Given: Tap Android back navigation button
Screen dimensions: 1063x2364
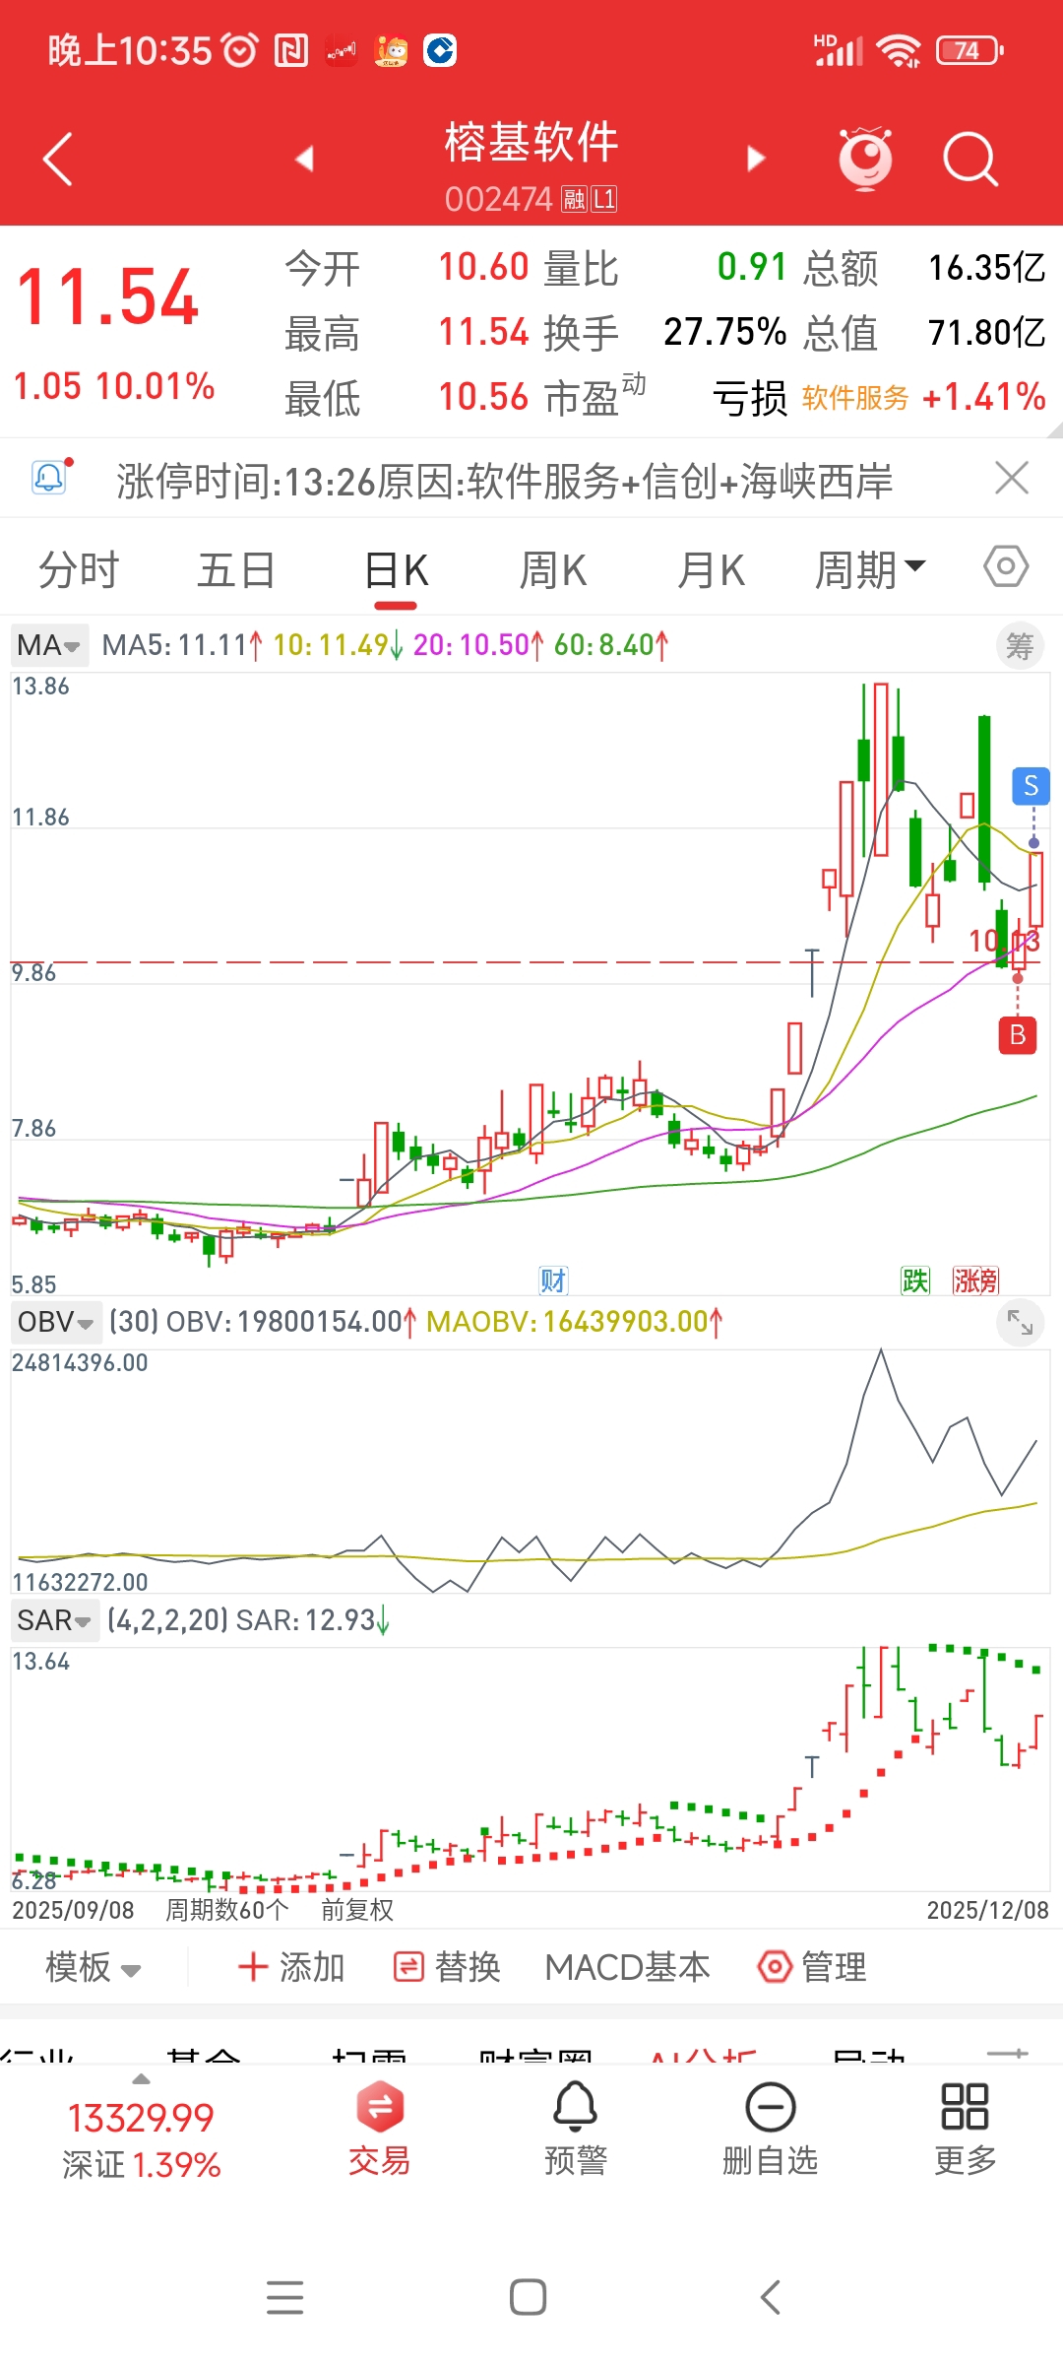Looking at the screenshot, I should pos(771,2298).
